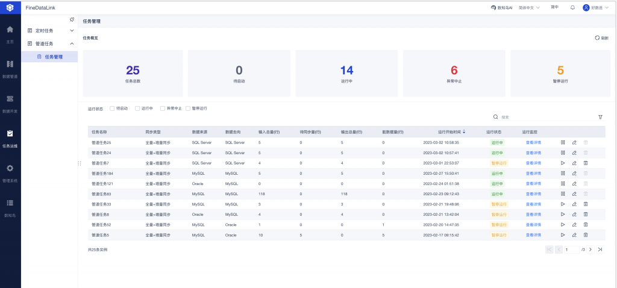
Task: Open 数据开发 in left navigation
Action: coord(10,102)
